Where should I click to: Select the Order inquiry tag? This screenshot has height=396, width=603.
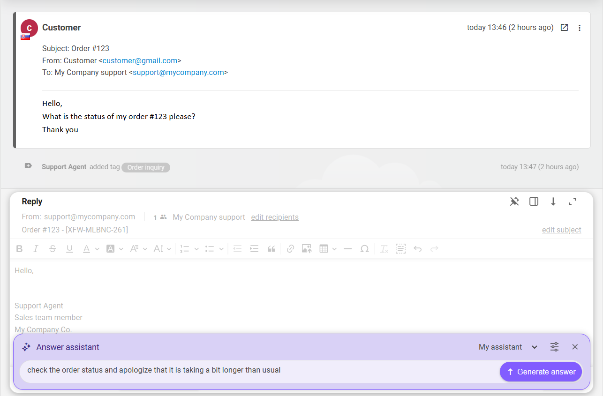[x=145, y=167]
